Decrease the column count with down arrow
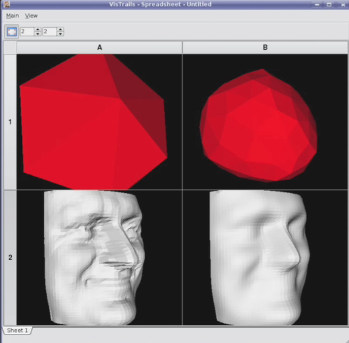The image size is (349, 343). point(60,34)
